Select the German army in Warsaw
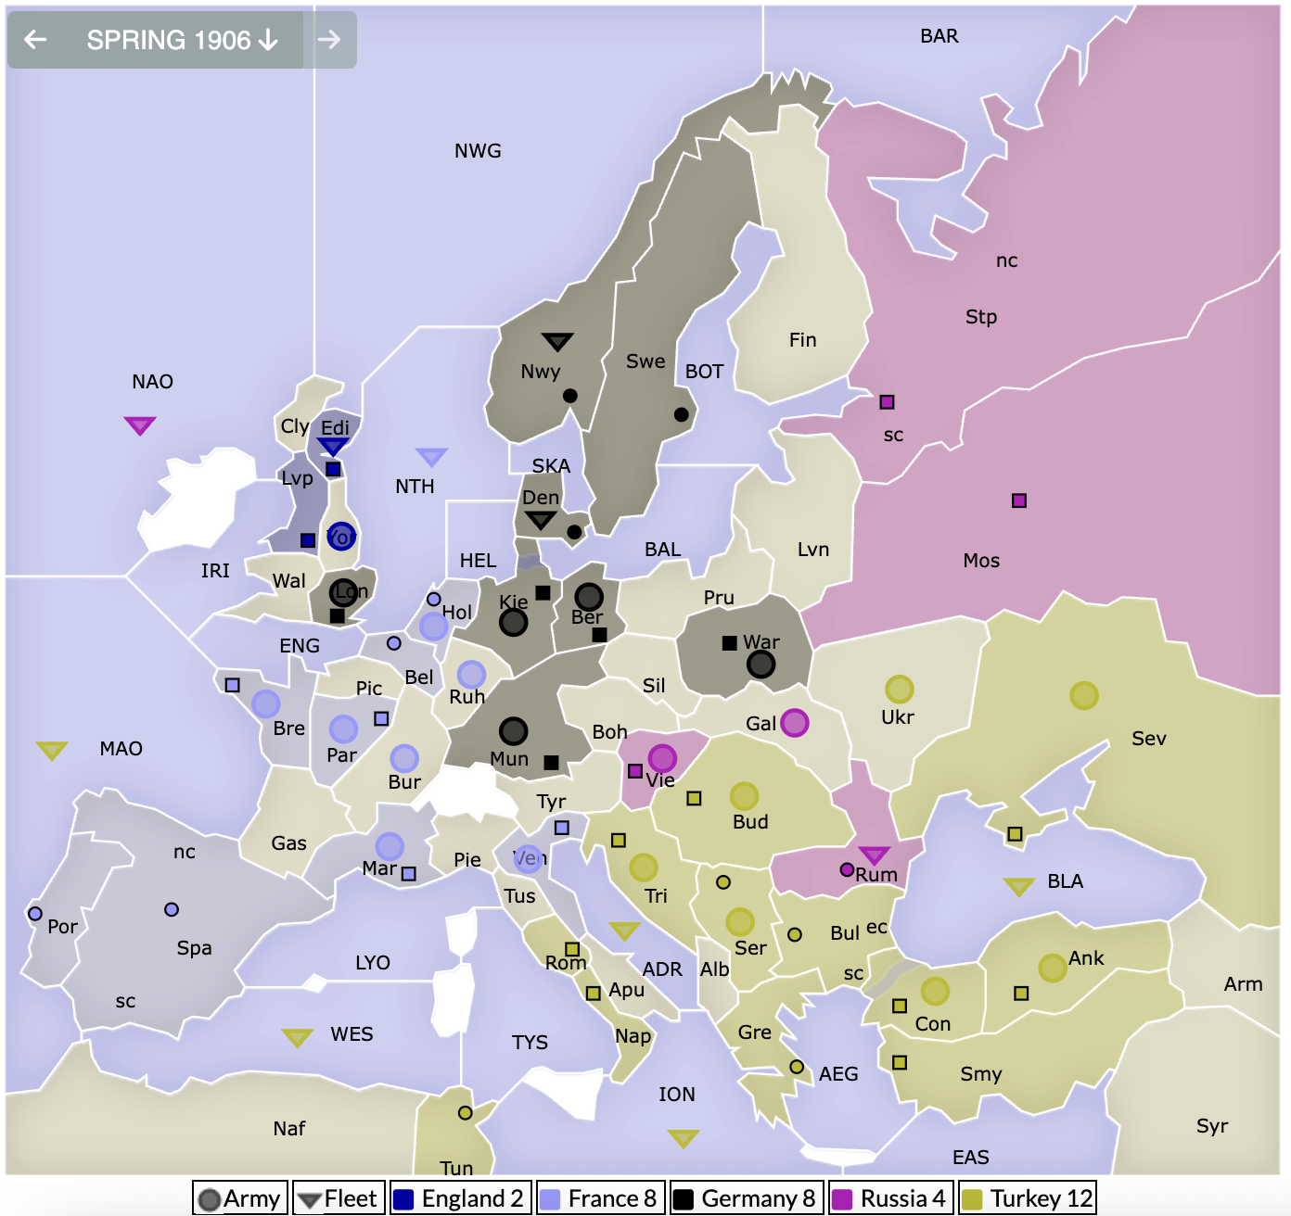This screenshot has height=1216, width=1291. pos(761,664)
